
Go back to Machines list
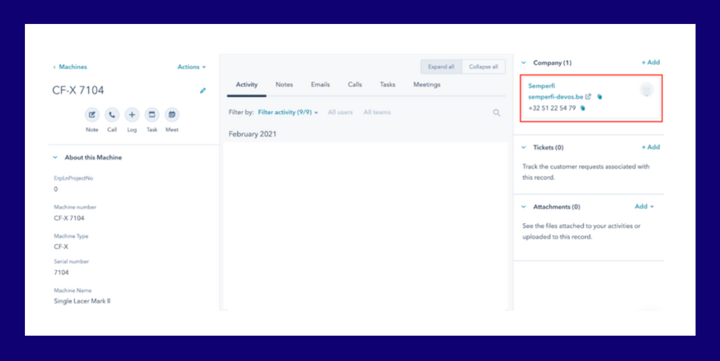pyautogui.click(x=70, y=66)
